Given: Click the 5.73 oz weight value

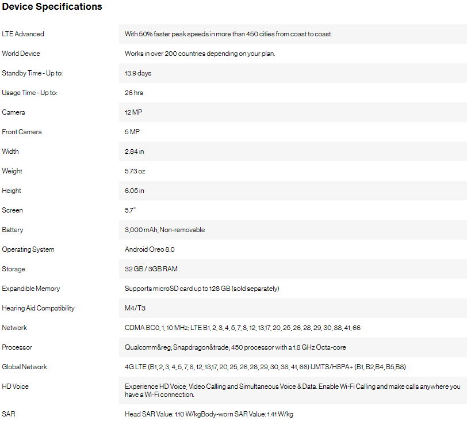Looking at the screenshot, I should 135,171.
